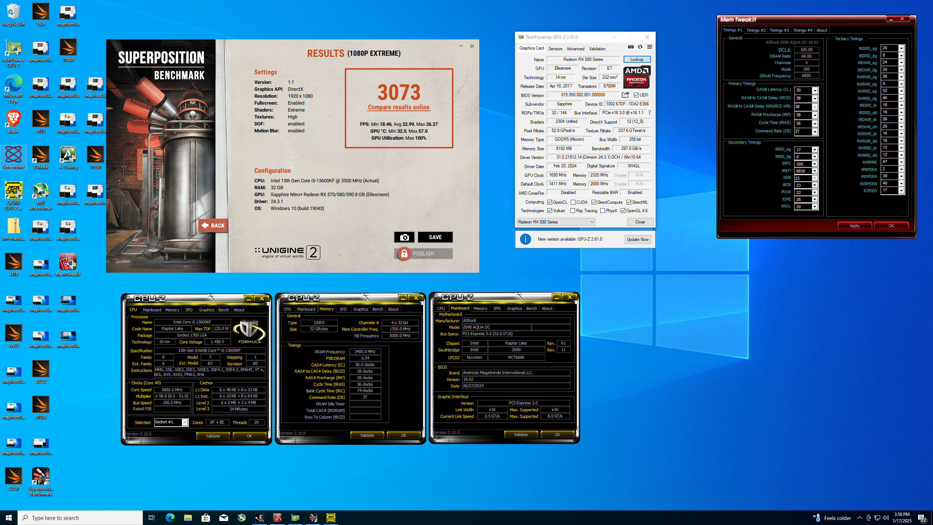Open the Bench tab in the CPU-Z Memory window
This screenshot has width=933, height=525.
coord(378,309)
